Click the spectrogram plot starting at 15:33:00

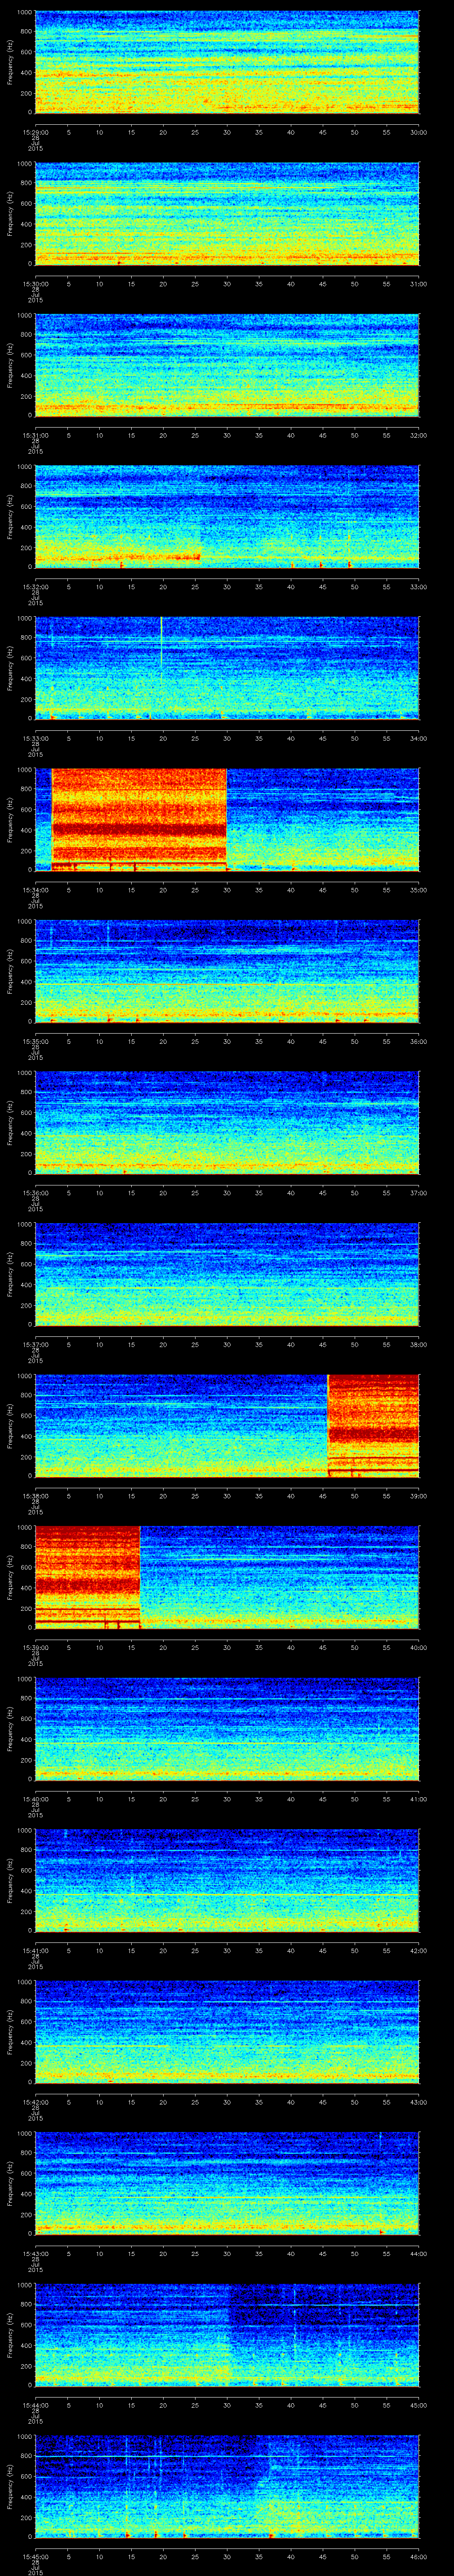click(x=227, y=668)
